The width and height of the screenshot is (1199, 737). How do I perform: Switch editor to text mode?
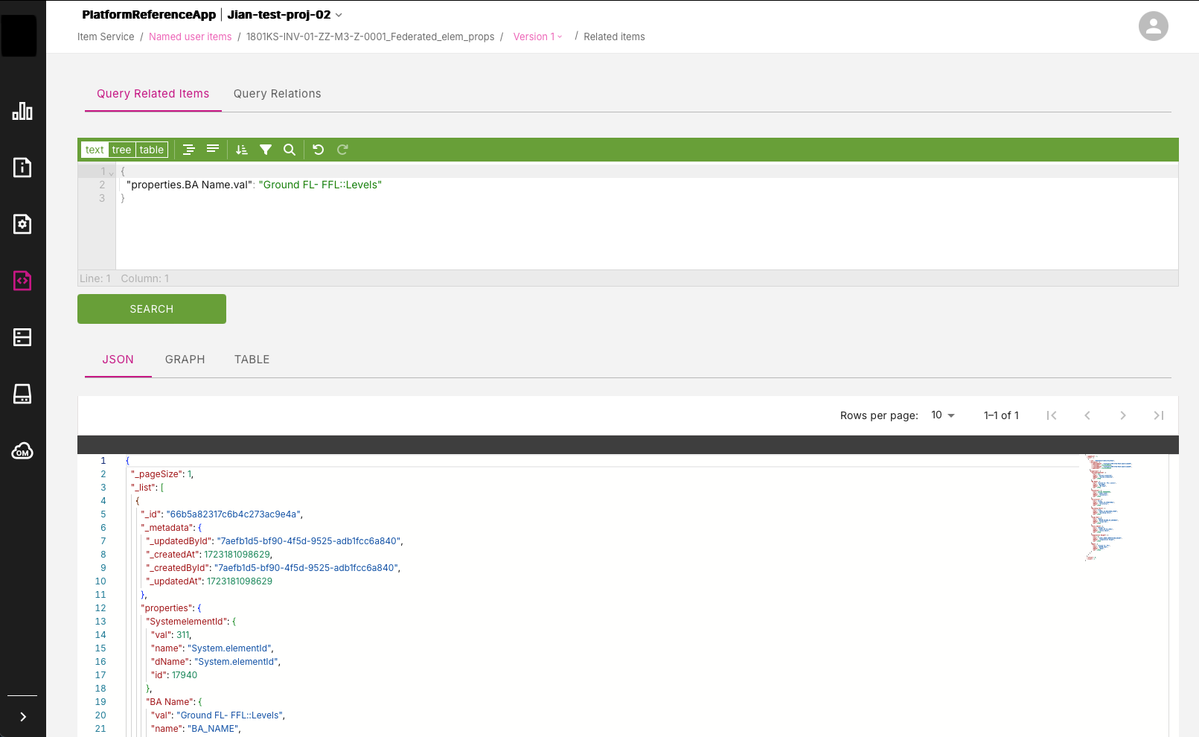[x=95, y=150]
